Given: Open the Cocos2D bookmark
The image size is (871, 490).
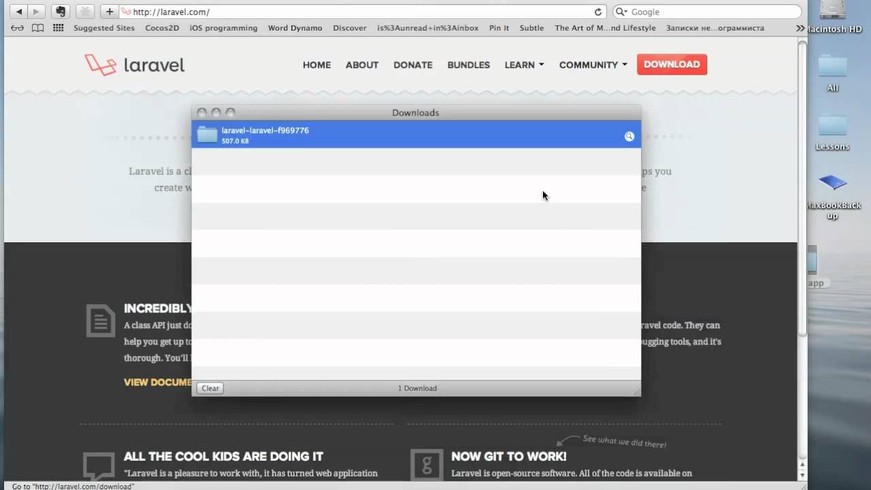Looking at the screenshot, I should (x=162, y=28).
